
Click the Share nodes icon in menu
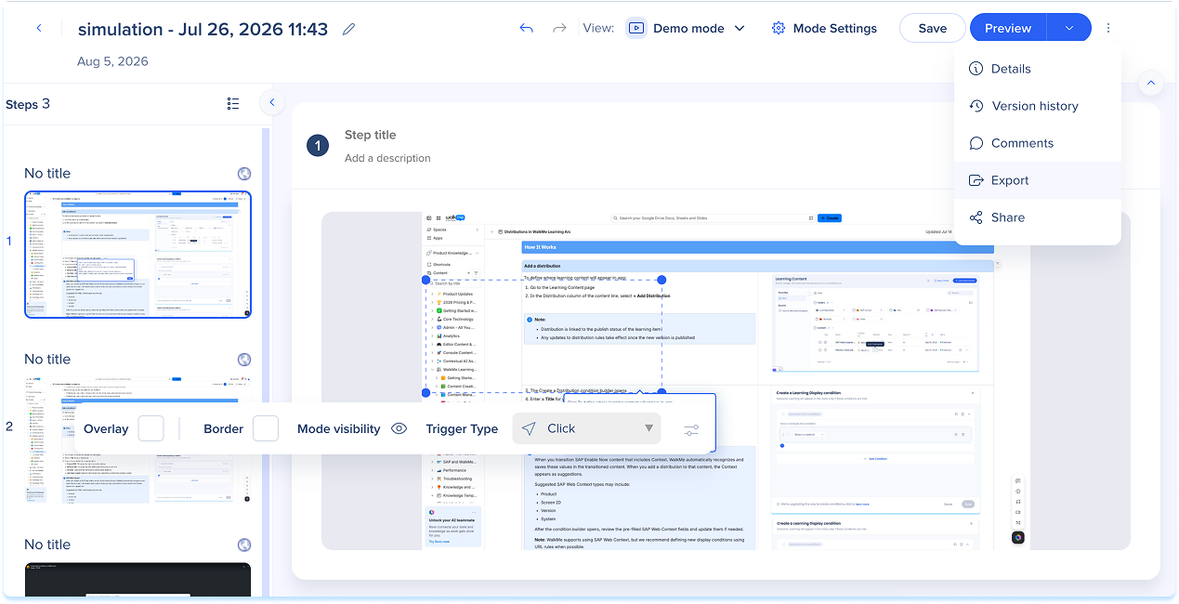(x=976, y=217)
